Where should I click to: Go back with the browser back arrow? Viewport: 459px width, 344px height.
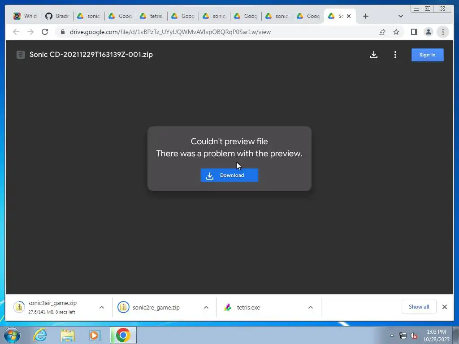tap(16, 32)
